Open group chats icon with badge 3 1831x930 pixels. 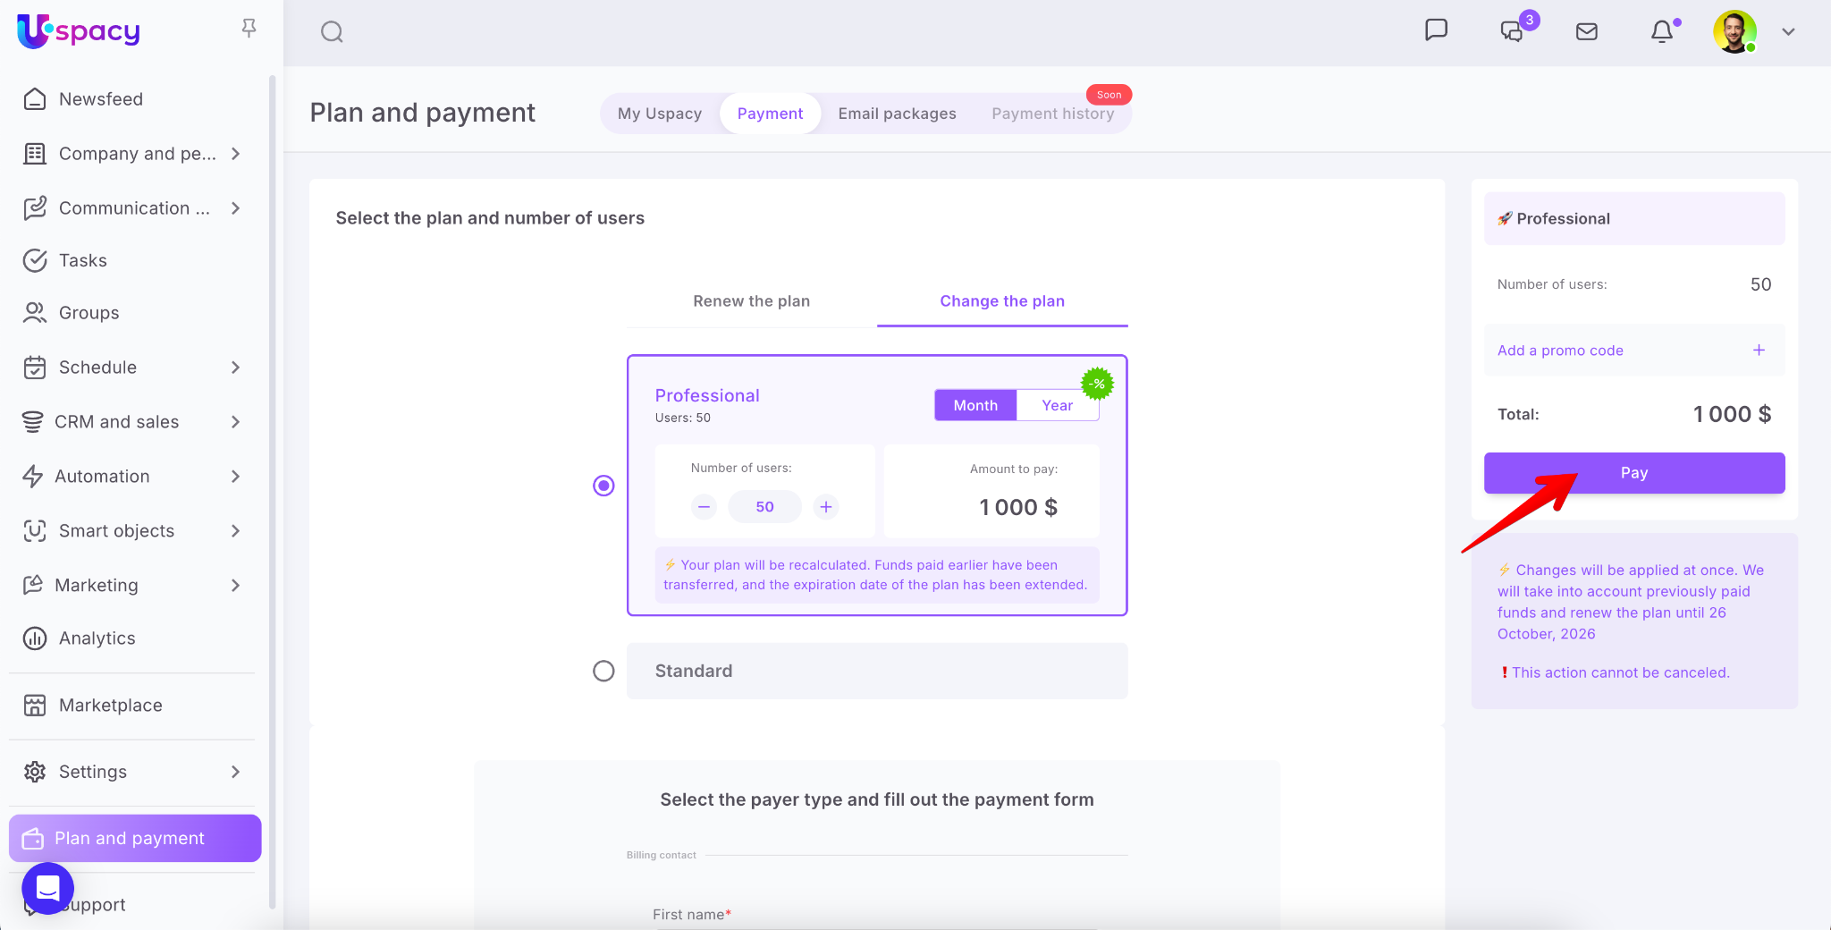pos(1512,31)
